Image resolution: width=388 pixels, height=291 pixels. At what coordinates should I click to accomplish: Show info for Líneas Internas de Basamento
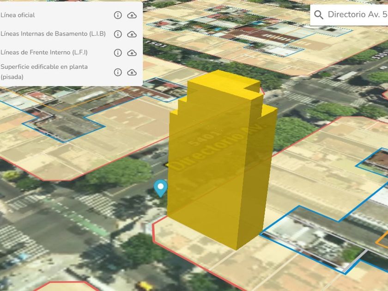pyautogui.click(x=118, y=34)
